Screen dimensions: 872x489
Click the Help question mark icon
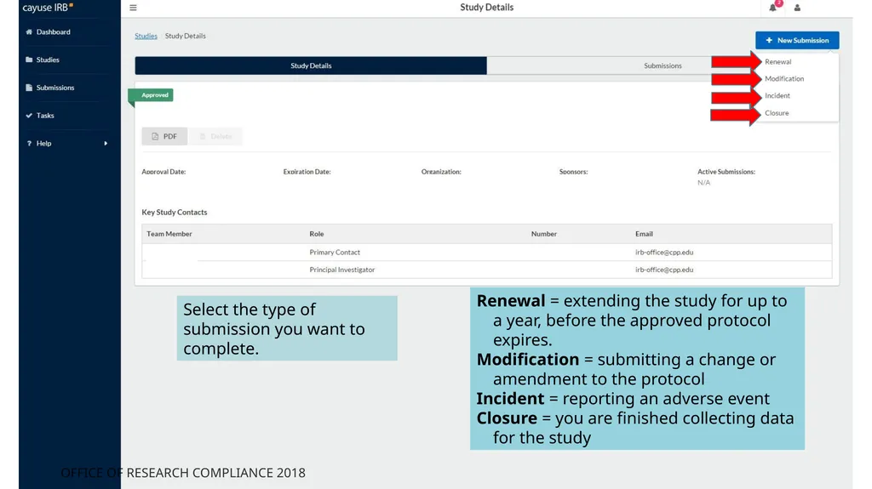29,144
